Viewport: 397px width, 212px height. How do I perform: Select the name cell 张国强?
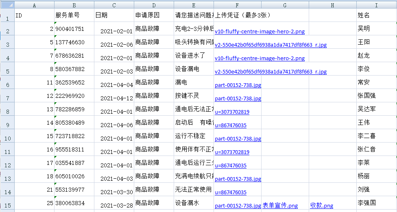(x=376, y=96)
